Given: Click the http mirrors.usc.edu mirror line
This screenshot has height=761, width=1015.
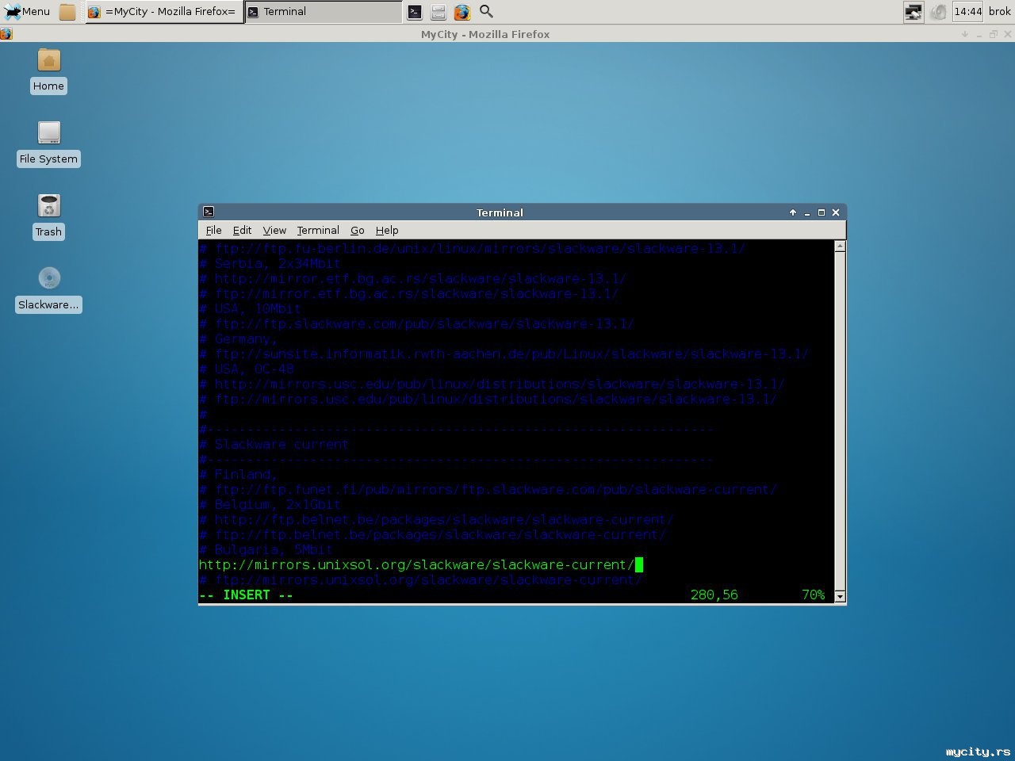Looking at the screenshot, I should [492, 384].
